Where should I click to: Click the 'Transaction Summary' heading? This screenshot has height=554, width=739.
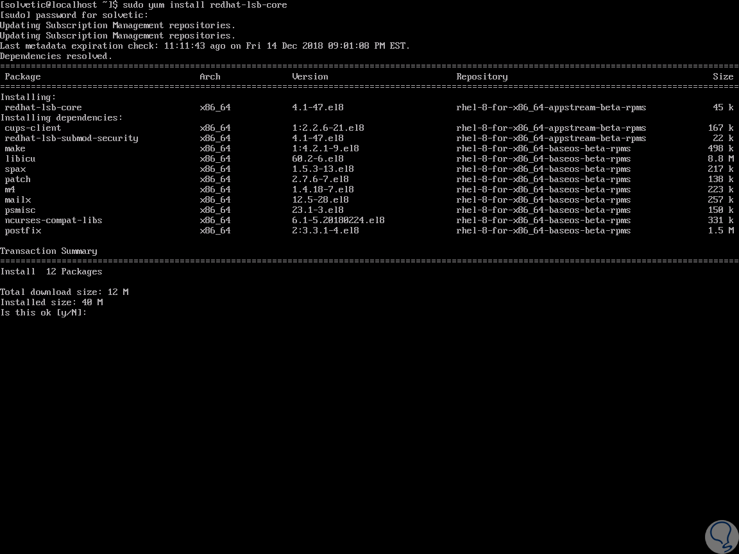point(49,251)
